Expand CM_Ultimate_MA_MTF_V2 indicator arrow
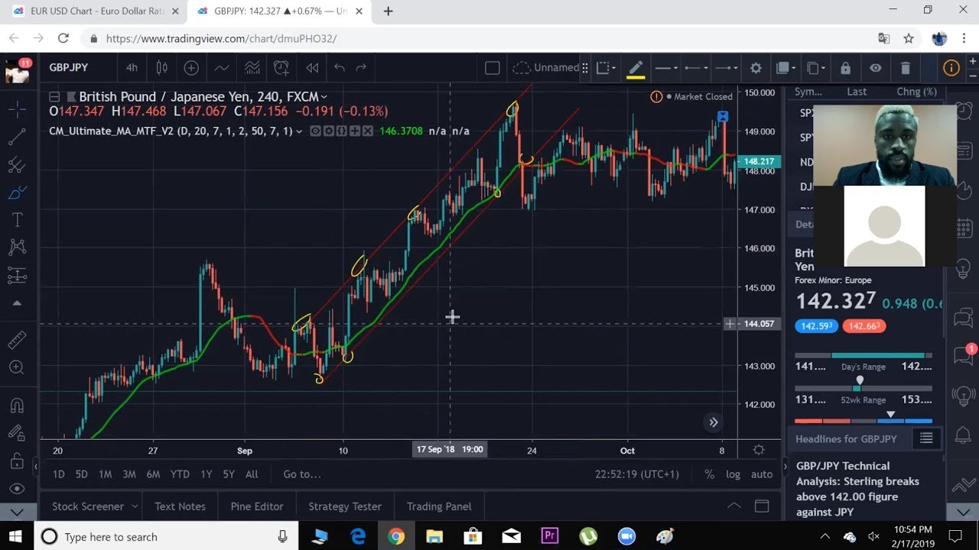Viewport: 979px width, 550px height. click(x=299, y=131)
